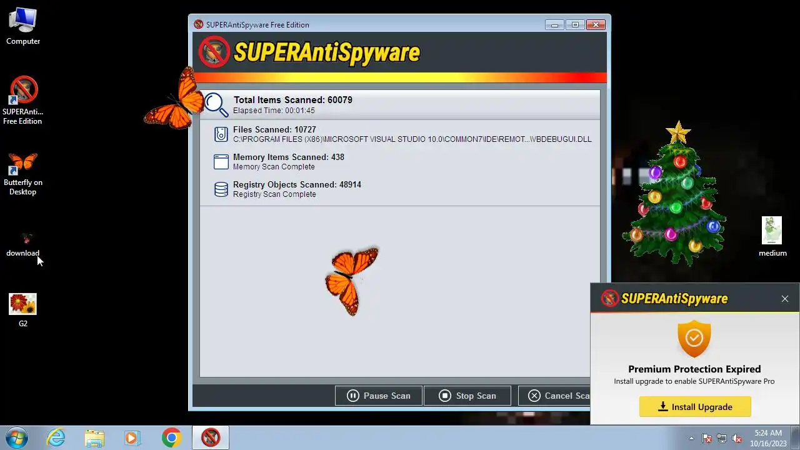
Task: Click the SUPERAntiSpyware taskbar button
Action: coord(211,437)
